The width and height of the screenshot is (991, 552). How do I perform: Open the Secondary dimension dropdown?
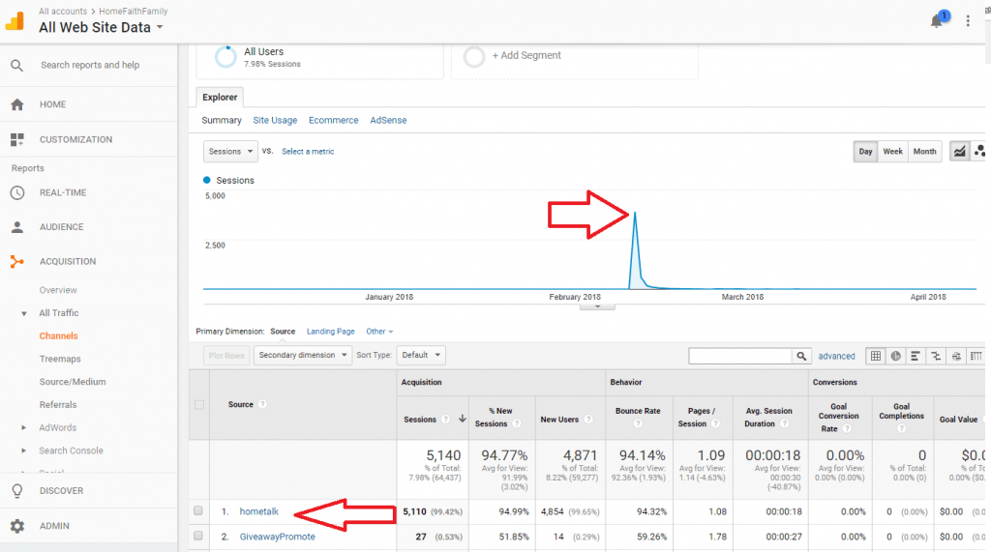(x=303, y=355)
